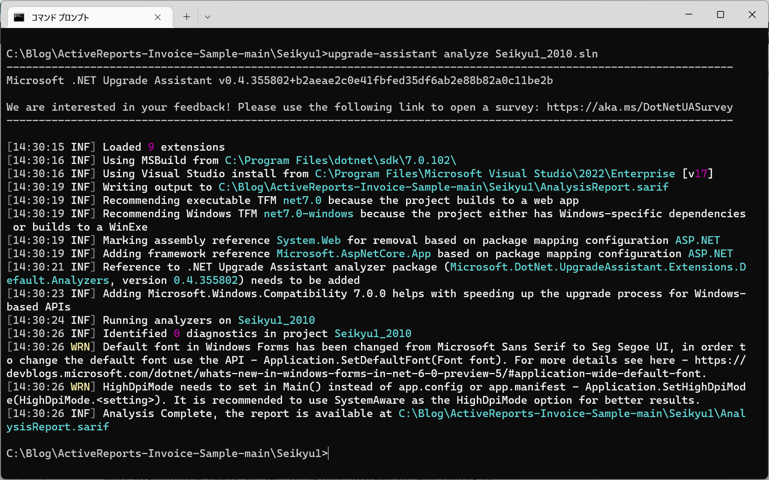Click the Visual Studio\2022\Enterprise install path

[495, 174]
